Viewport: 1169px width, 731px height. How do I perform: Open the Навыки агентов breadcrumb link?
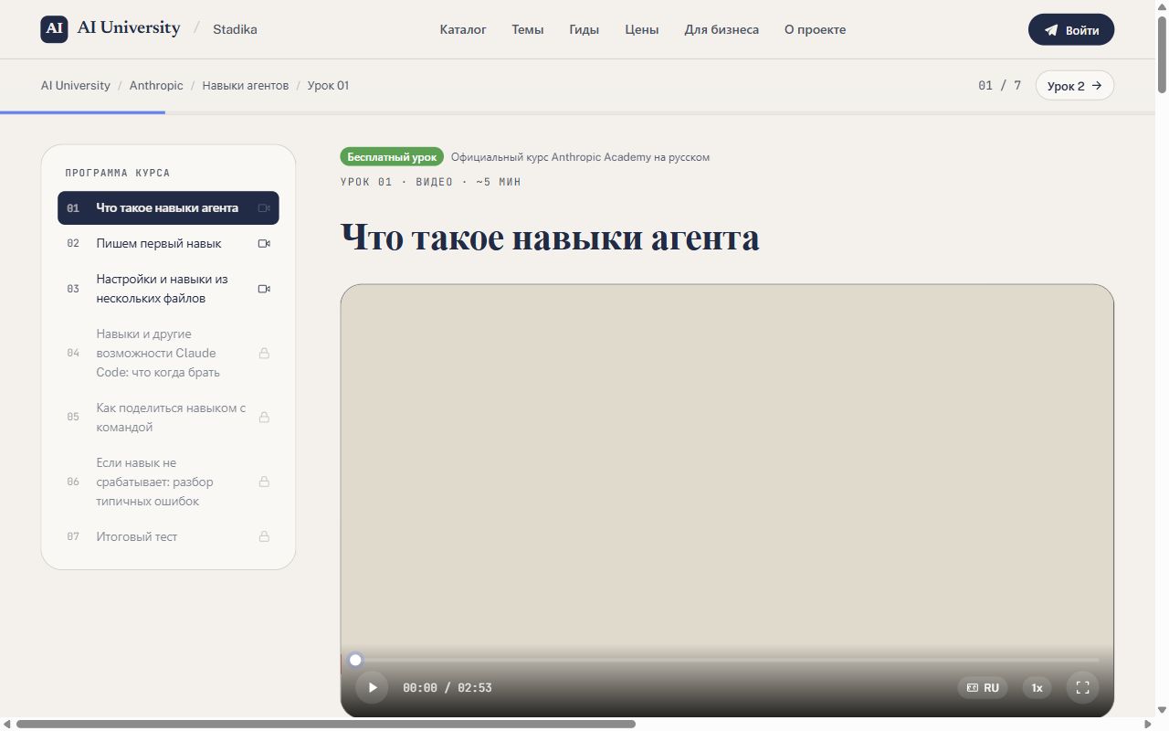pos(246,85)
